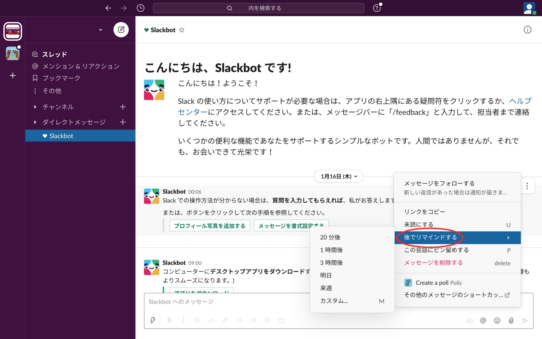Switch to the camel workspace icon
The image size is (542, 339).
click(x=13, y=53)
